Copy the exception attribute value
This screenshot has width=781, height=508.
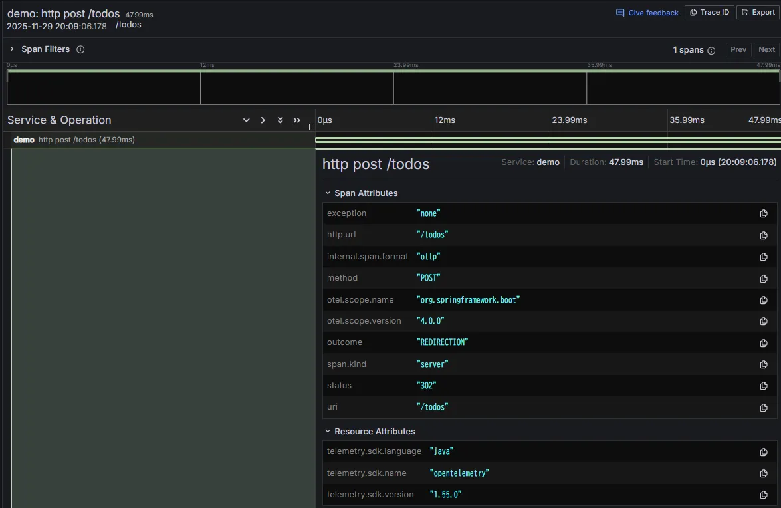point(764,213)
